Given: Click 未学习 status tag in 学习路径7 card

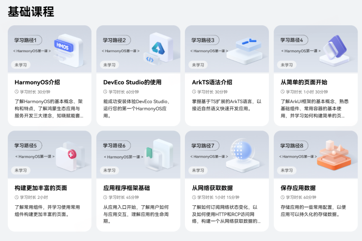Looking at the screenshot, I should (198, 171).
